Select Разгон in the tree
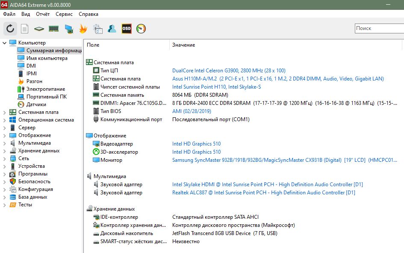Screen dimensions: 404x253 tap(34, 81)
